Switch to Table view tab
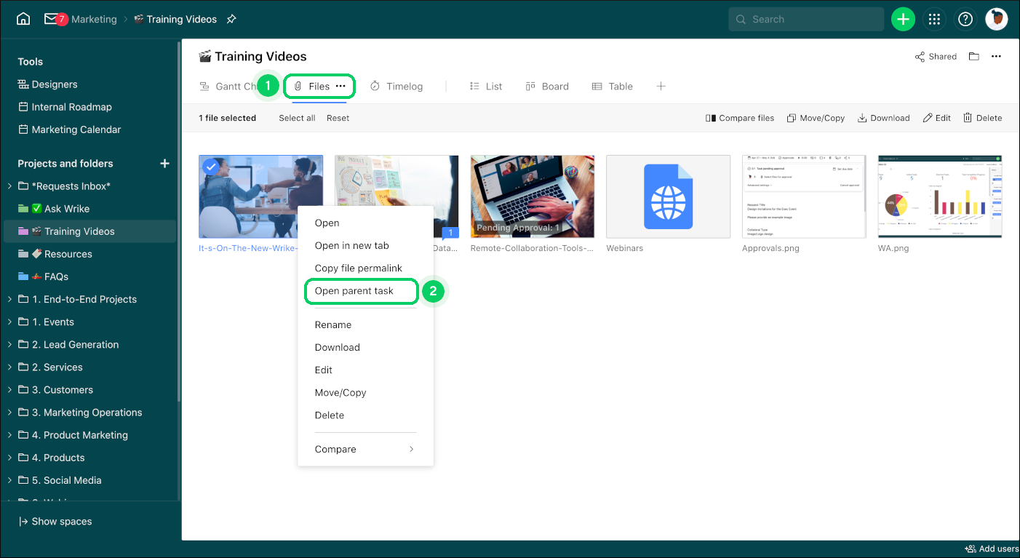This screenshot has height=558, width=1020. 612,86
